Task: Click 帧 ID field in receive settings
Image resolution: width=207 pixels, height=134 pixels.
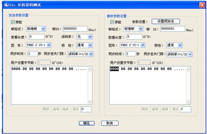Action: coord(173,29)
